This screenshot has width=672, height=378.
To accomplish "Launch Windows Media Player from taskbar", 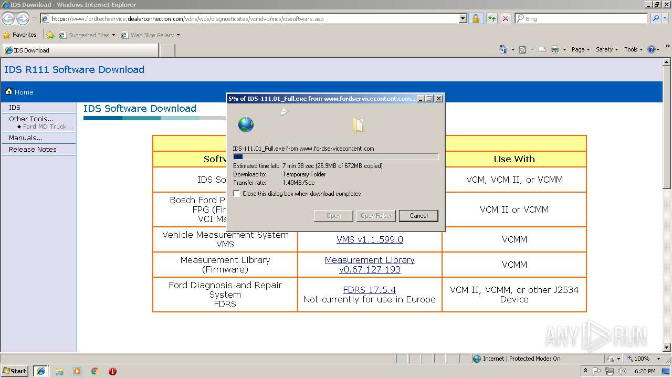I will (77, 371).
